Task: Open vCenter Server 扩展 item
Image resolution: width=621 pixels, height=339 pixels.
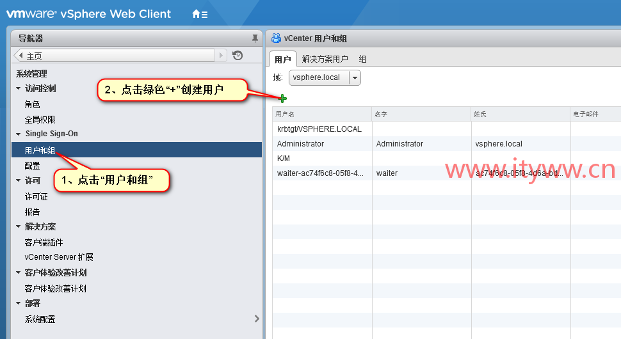Action: coord(59,257)
